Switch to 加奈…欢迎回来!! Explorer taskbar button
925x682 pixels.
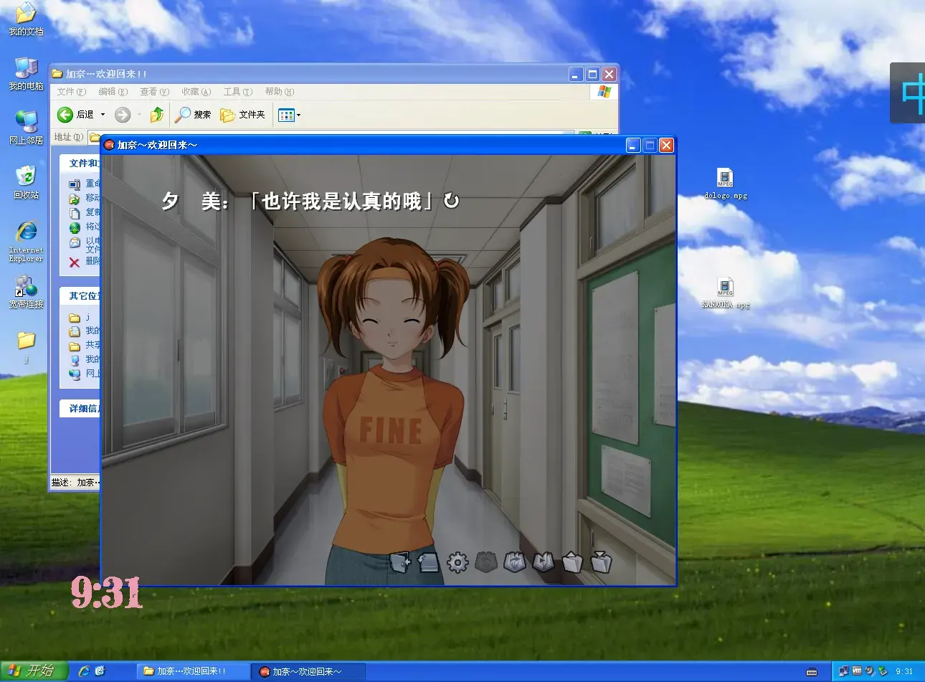194,671
